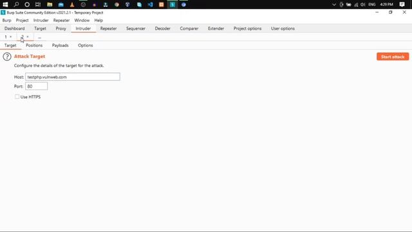Open the Window menu
This screenshot has width=412, height=232.
[82, 20]
